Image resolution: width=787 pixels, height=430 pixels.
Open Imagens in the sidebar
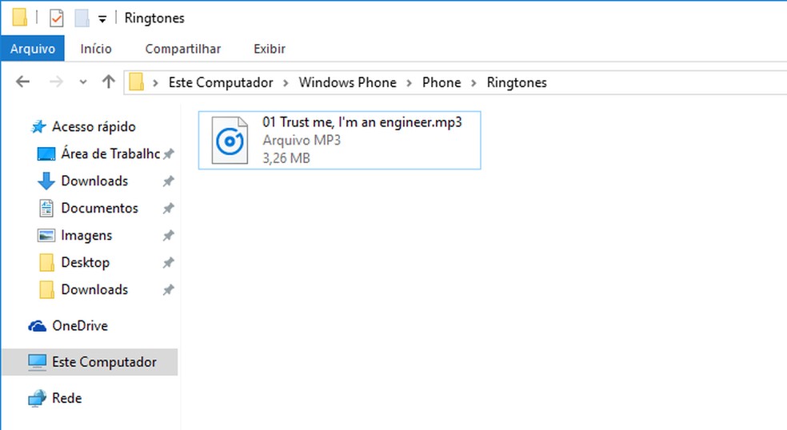pyautogui.click(x=86, y=235)
